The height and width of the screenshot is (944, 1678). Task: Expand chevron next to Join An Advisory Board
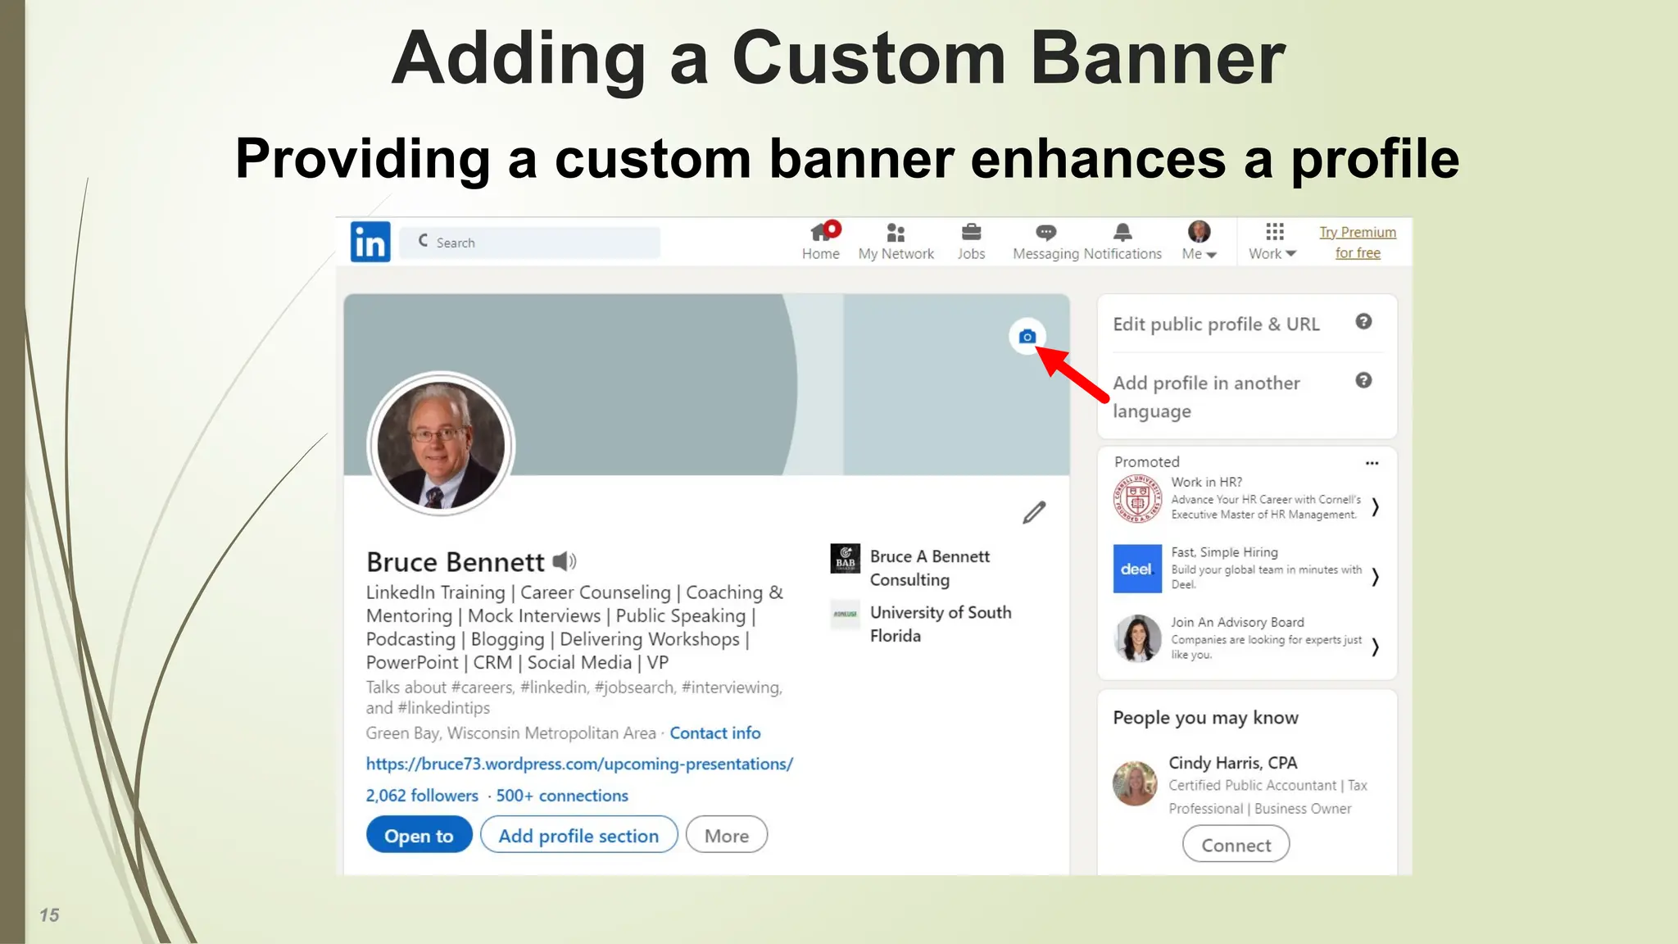(x=1376, y=647)
